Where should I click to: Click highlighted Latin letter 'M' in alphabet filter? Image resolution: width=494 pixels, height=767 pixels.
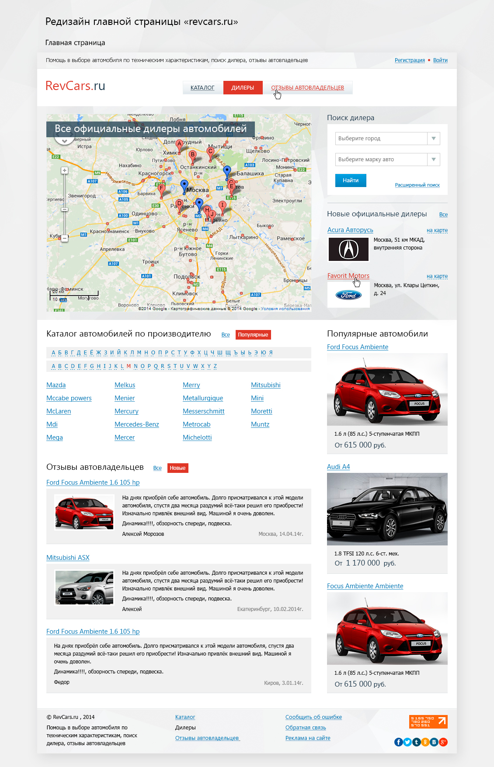[129, 366]
